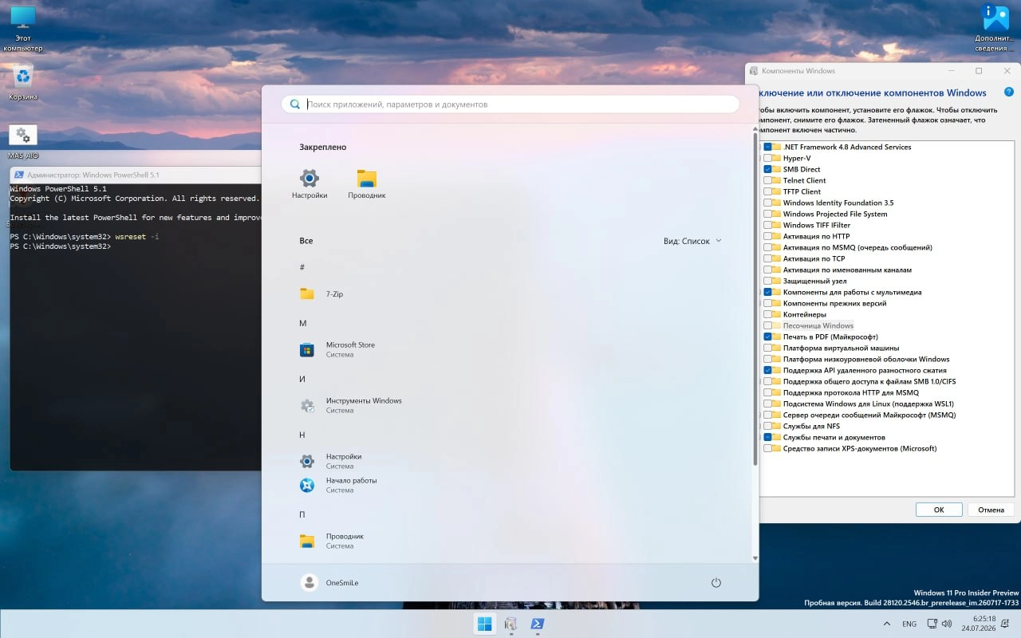This screenshot has width=1021, height=638.
Task: Open the 7-Zip folder in the app list
Action: 321,293
